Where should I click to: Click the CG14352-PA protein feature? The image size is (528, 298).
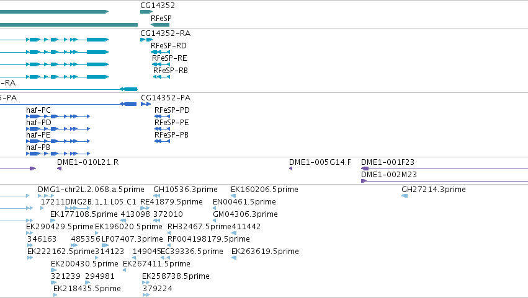[x=146, y=104]
